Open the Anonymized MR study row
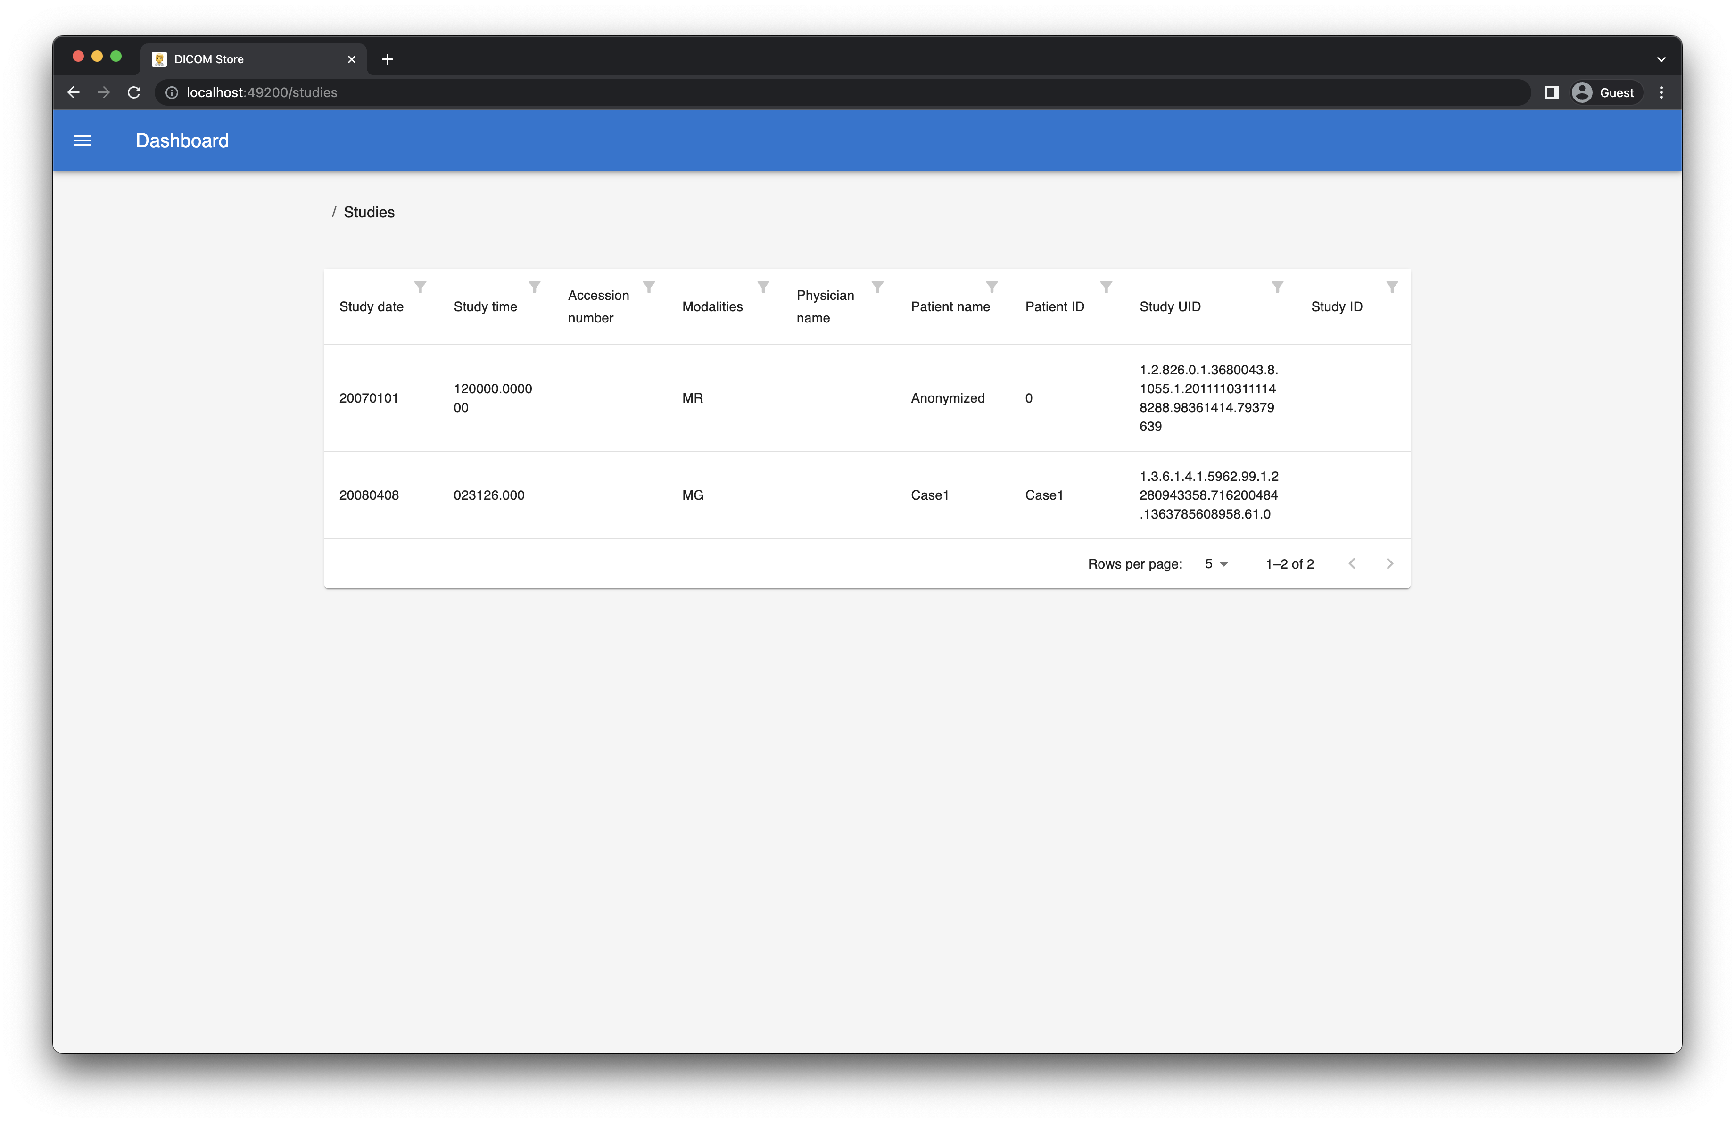1735x1123 pixels. [947, 398]
